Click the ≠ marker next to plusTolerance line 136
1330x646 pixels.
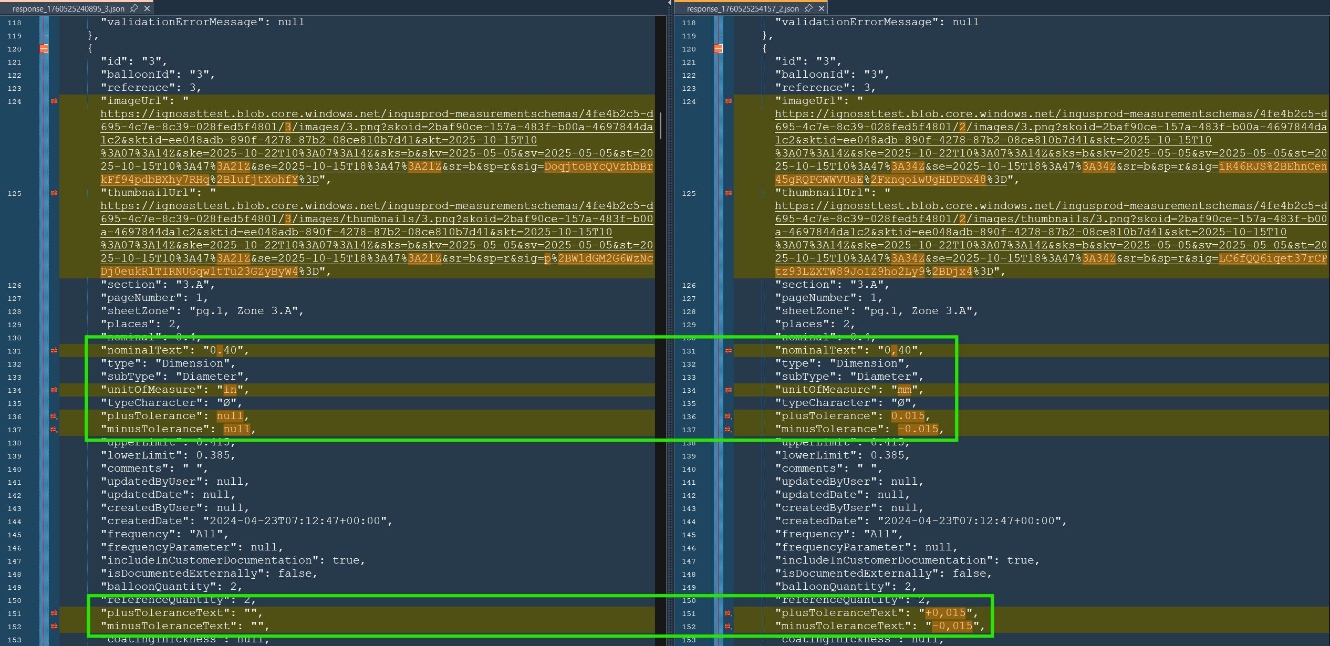(x=53, y=416)
